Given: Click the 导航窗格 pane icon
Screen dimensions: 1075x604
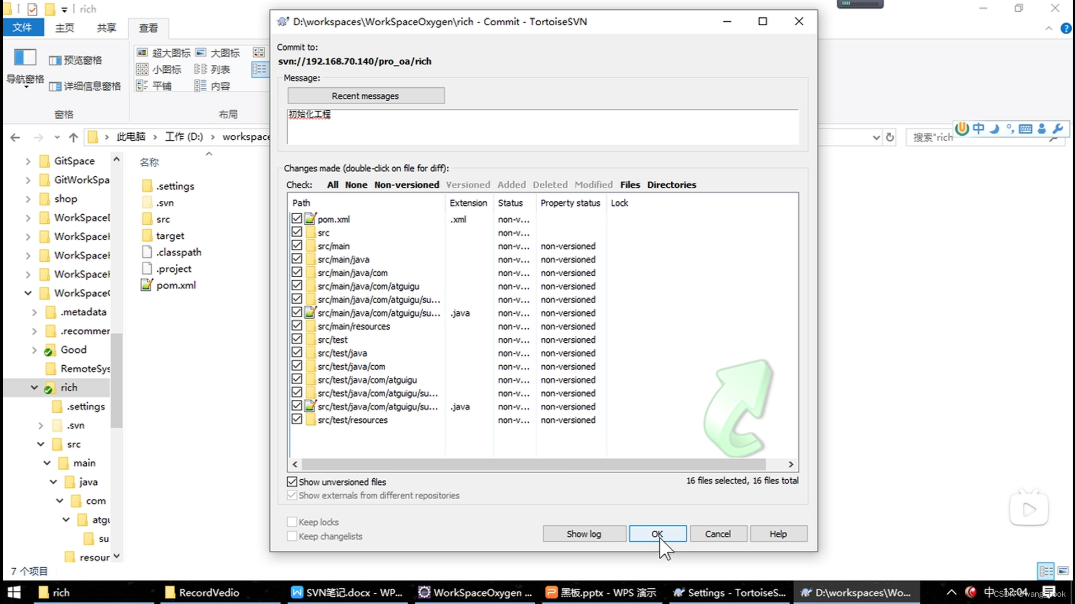Looking at the screenshot, I should (x=25, y=67).
